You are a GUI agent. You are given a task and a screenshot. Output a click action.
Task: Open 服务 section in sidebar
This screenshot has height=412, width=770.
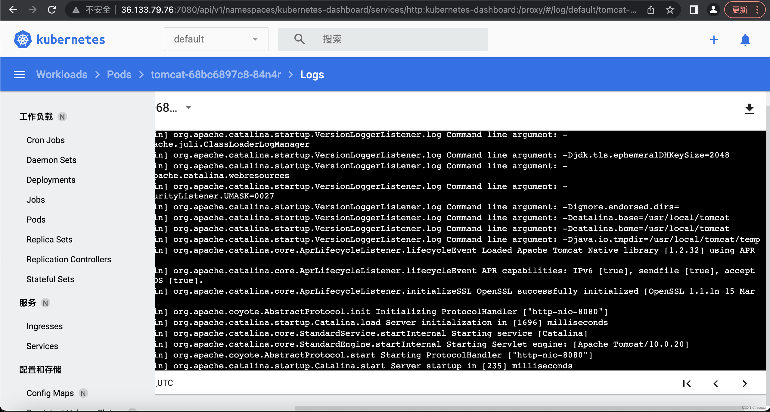28,303
